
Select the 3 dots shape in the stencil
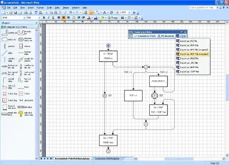(x=24, y=93)
